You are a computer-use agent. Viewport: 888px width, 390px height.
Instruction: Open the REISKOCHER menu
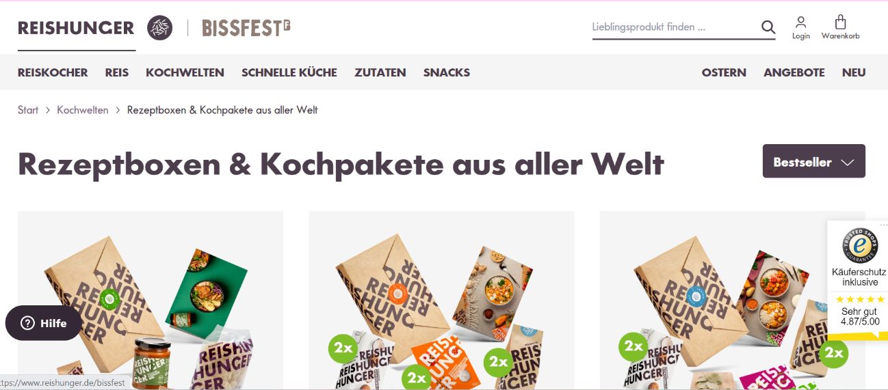tap(53, 72)
